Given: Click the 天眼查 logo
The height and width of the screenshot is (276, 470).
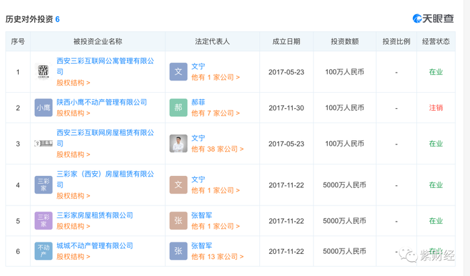Looking at the screenshot, I should [x=433, y=19].
